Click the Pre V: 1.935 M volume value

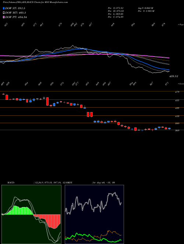point(146,11)
